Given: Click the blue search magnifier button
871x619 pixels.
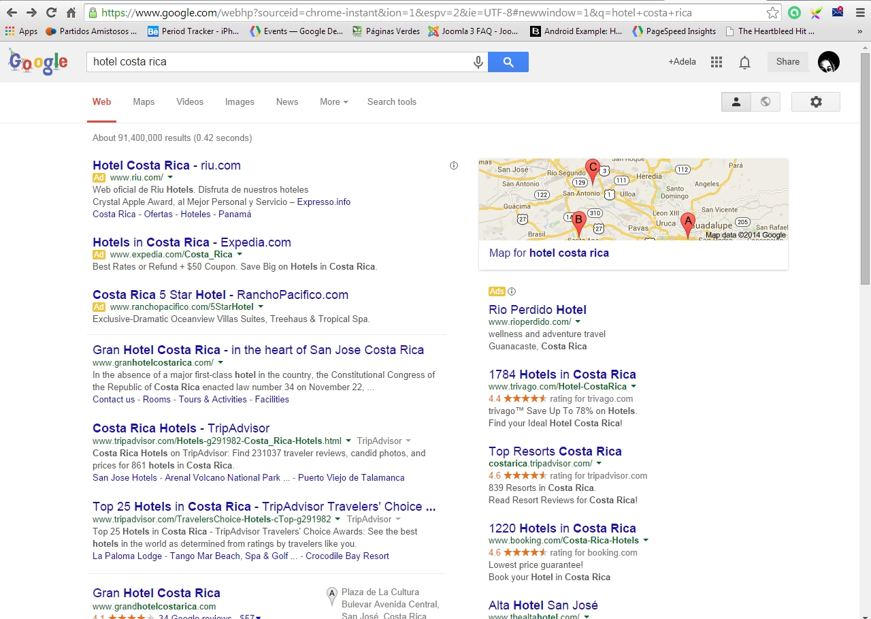Looking at the screenshot, I should (508, 61).
